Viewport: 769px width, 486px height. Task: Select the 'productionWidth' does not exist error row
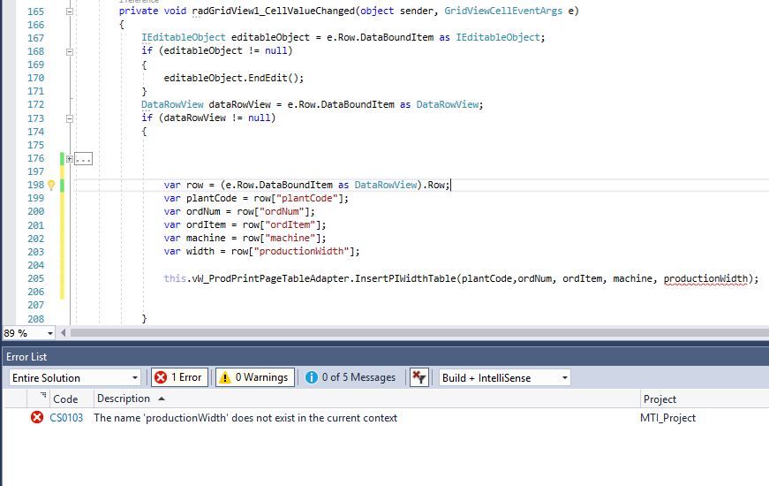click(x=387, y=418)
